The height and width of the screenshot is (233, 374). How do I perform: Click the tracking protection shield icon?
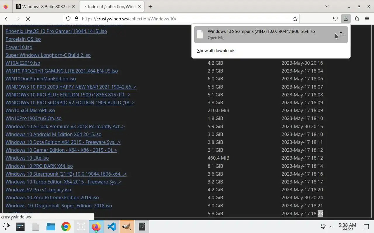pos(68,19)
